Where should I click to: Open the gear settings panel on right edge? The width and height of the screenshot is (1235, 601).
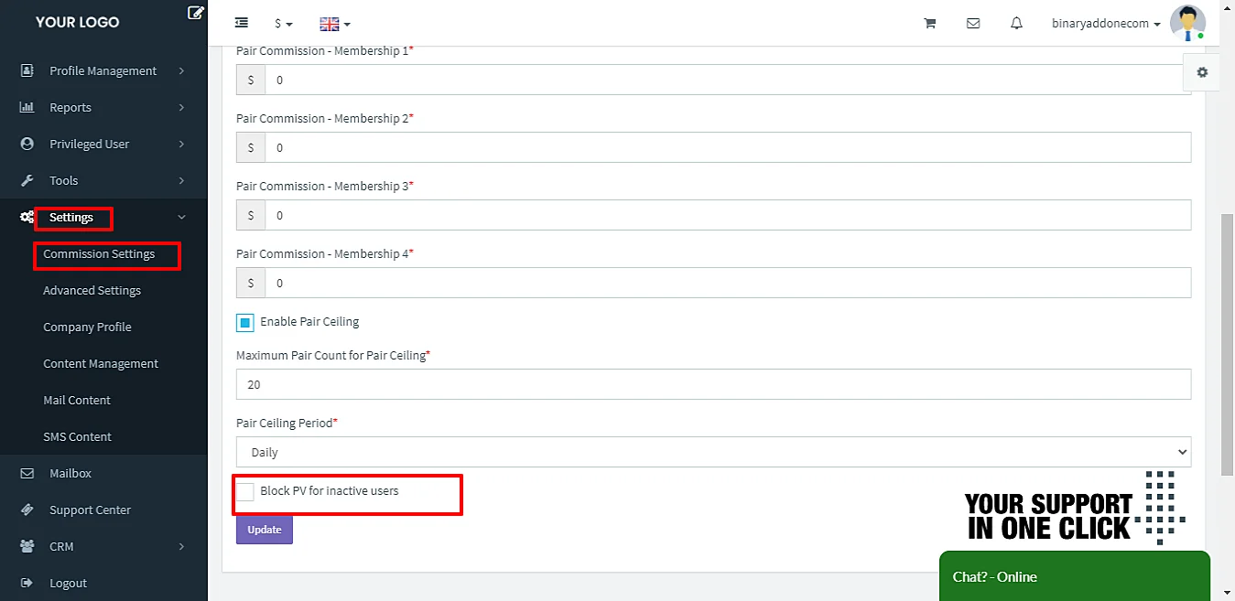(1202, 72)
